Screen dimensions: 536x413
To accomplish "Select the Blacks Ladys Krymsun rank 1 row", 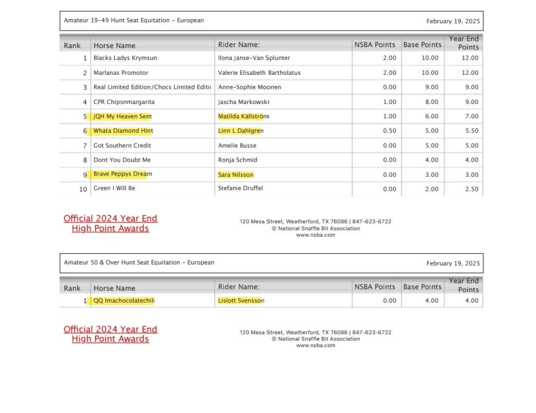I will pos(125,58).
